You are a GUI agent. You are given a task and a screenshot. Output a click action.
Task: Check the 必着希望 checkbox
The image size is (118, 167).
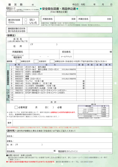tap(16, 107)
